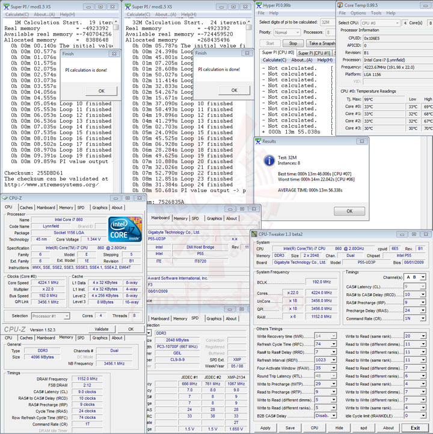Click the Core Speed 4224.1 MHz field in CPU-Z
The height and width of the screenshot is (434, 433).
pos(48,282)
